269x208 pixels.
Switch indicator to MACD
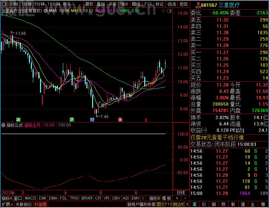(x=30, y=198)
